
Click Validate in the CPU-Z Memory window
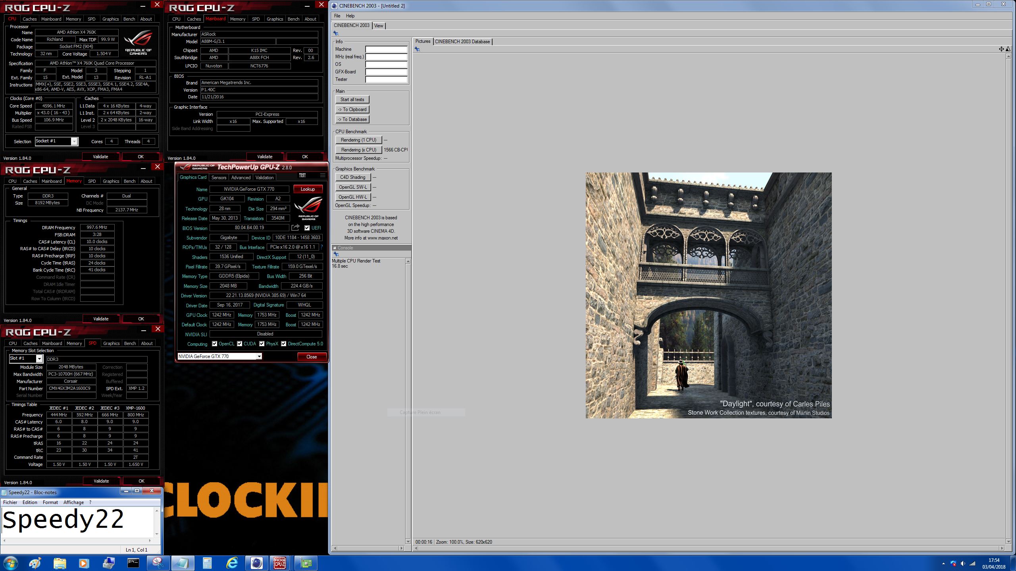tap(101, 319)
